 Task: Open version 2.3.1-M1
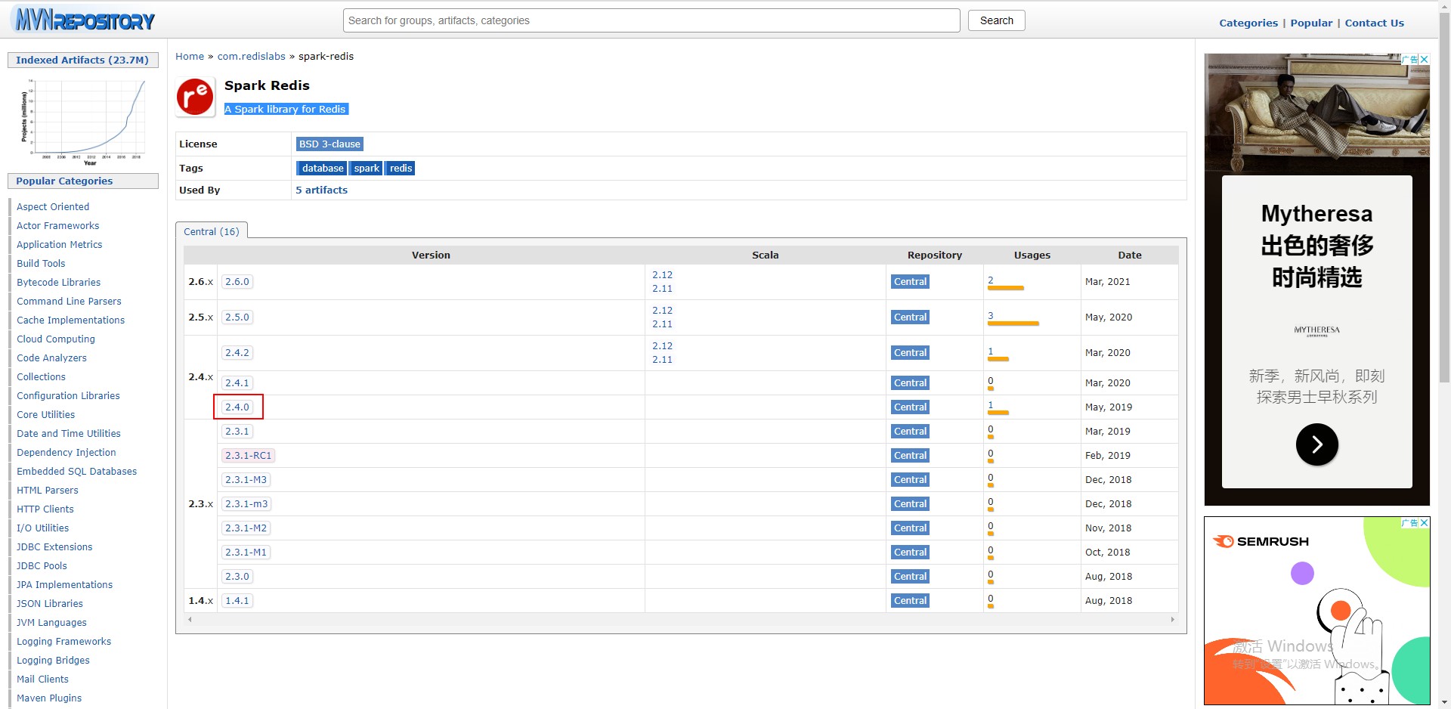(246, 552)
